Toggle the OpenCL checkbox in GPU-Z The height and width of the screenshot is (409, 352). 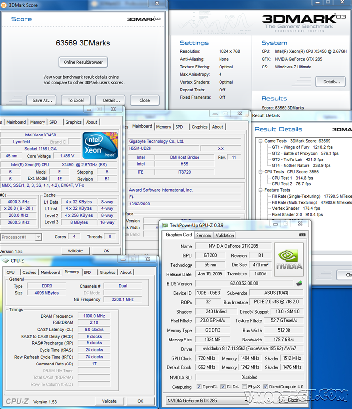[x=199, y=386]
